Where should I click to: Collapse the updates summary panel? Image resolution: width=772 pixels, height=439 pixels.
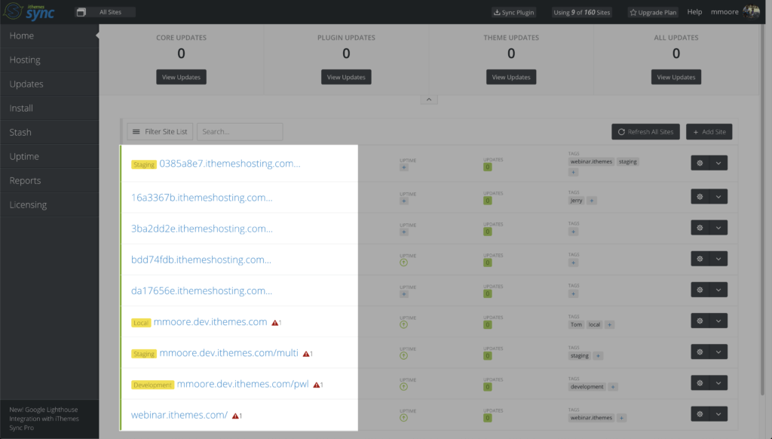(429, 100)
